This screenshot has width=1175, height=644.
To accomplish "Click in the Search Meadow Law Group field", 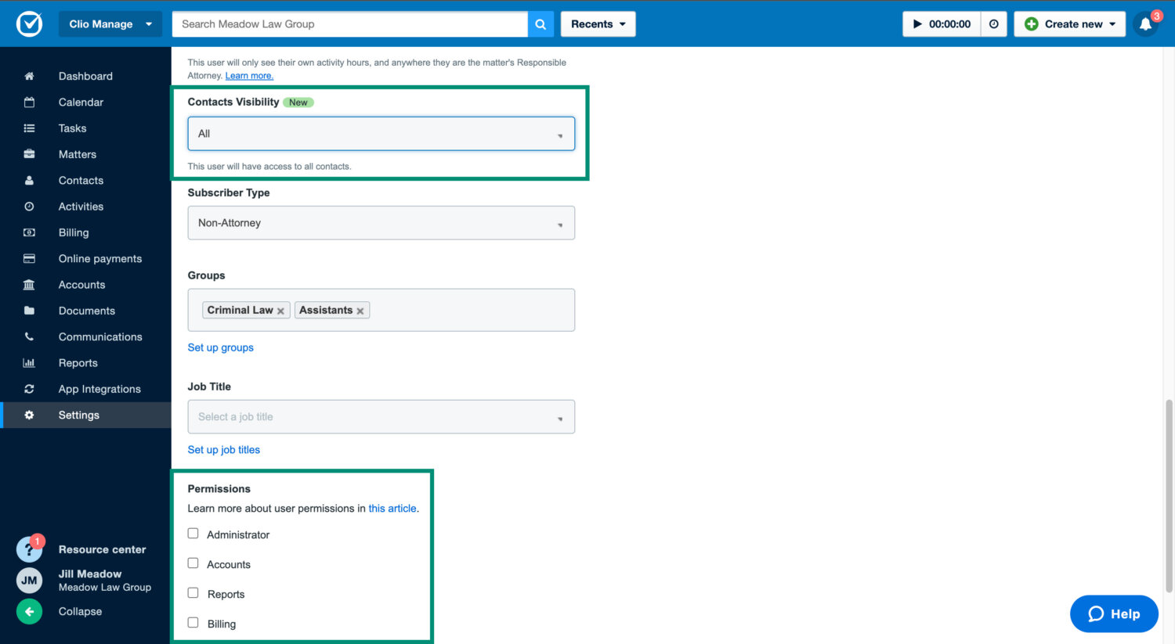I will click(x=349, y=24).
